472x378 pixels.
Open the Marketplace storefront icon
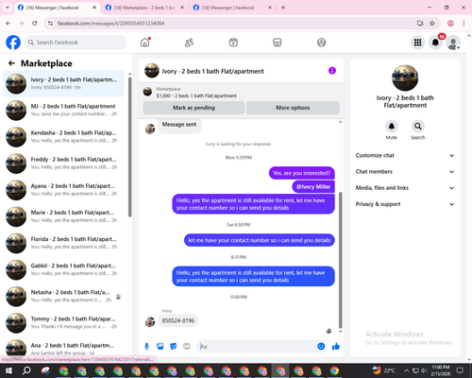point(278,43)
